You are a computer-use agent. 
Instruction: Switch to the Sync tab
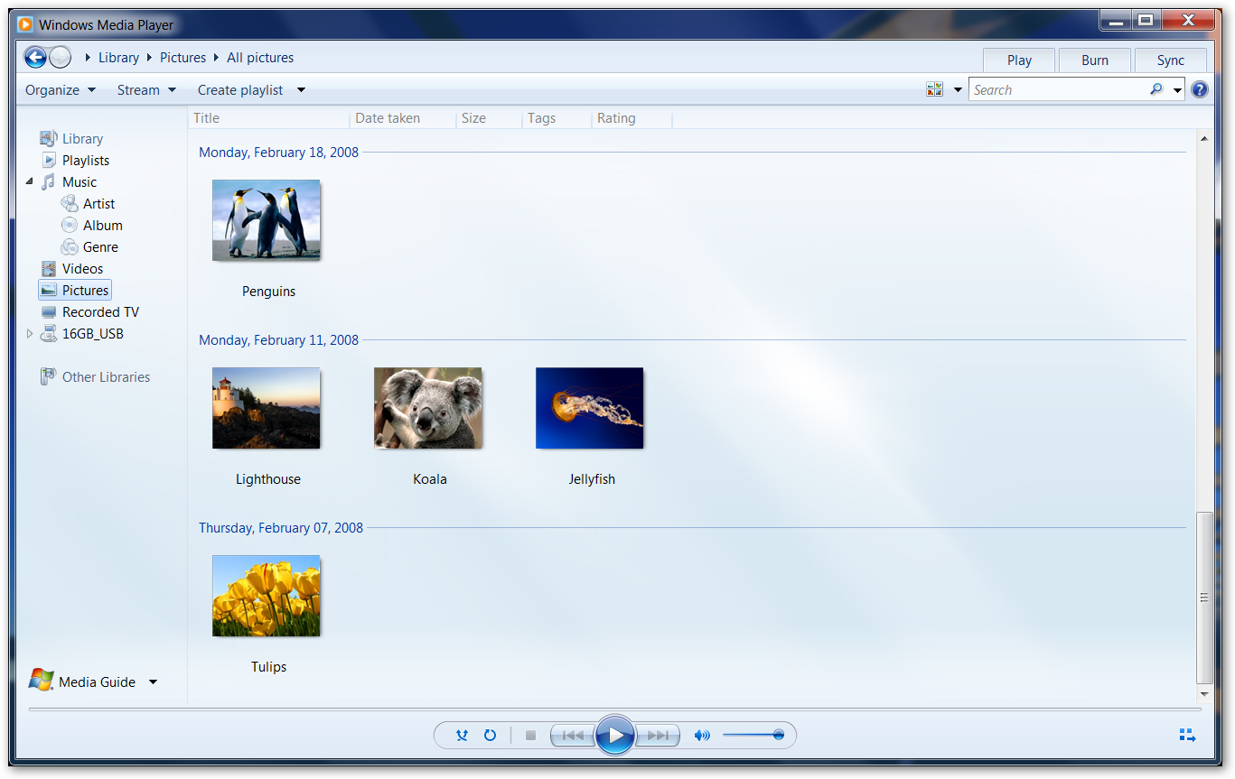tap(1171, 60)
